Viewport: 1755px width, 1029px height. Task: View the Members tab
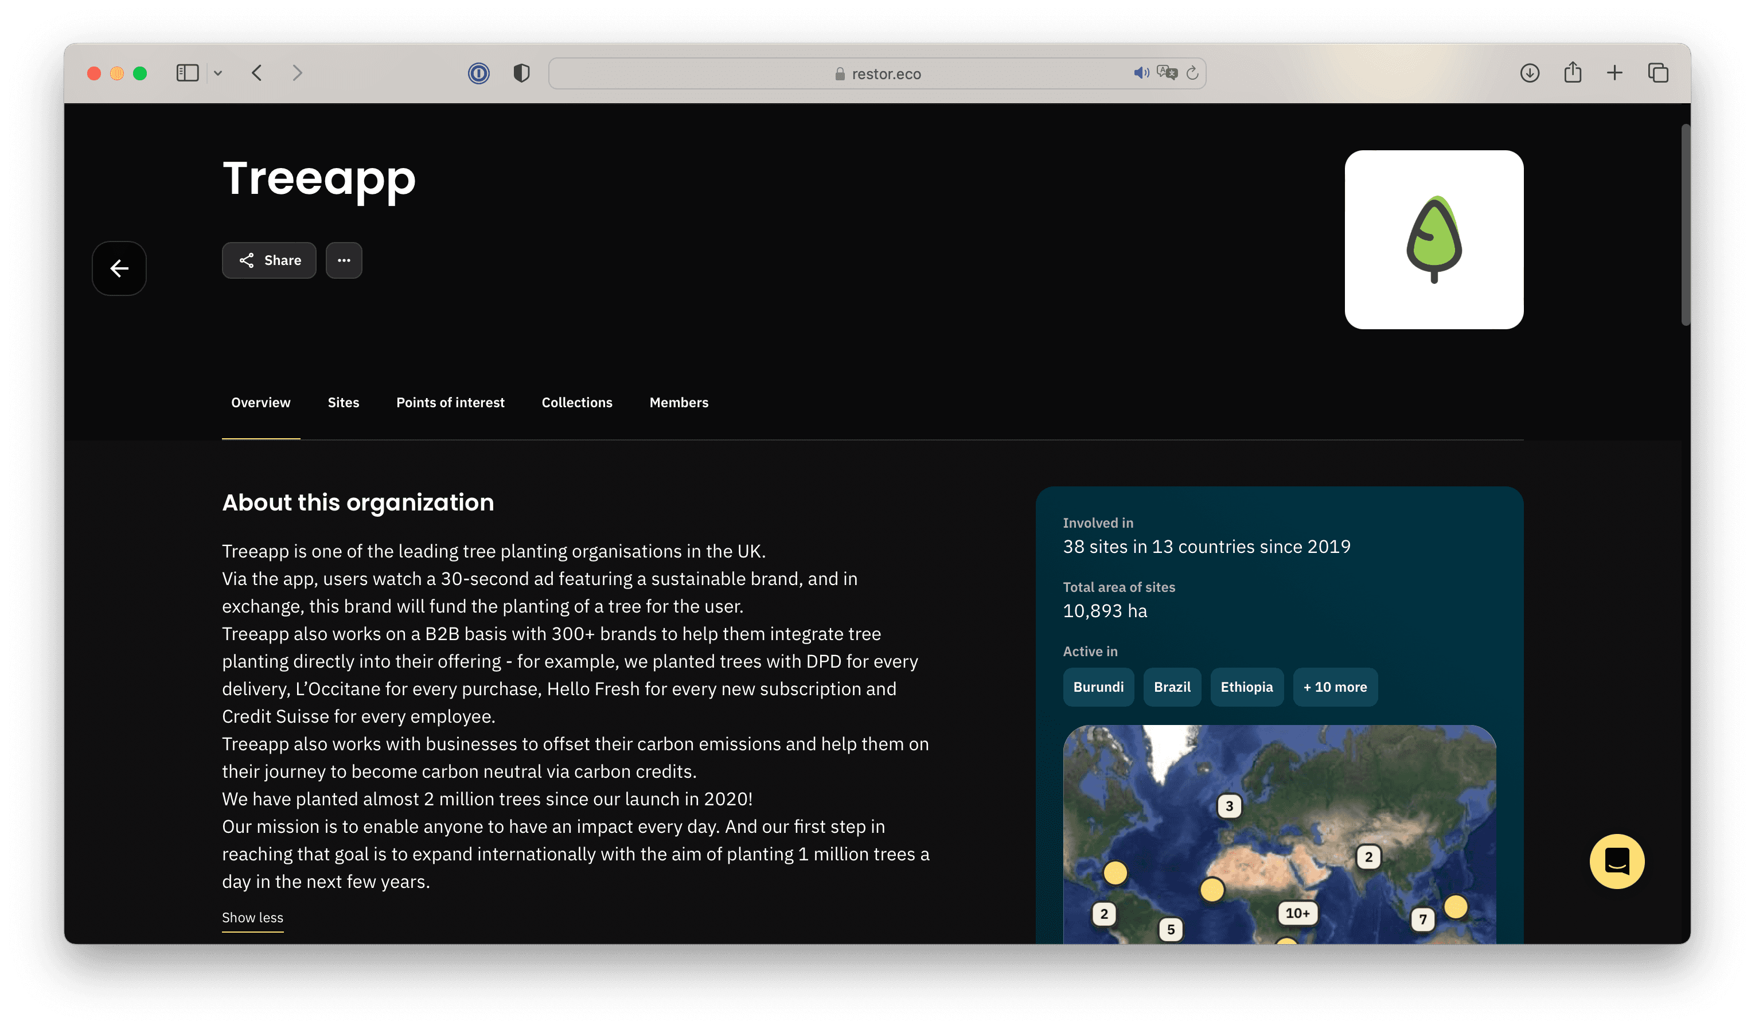click(x=678, y=402)
